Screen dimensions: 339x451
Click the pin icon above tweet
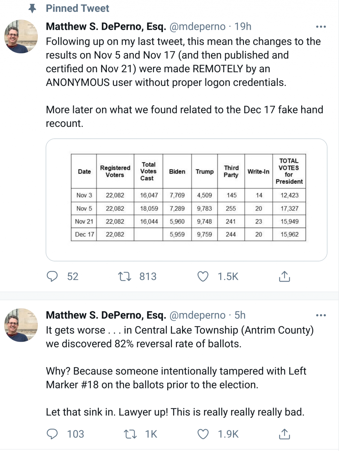click(32, 8)
